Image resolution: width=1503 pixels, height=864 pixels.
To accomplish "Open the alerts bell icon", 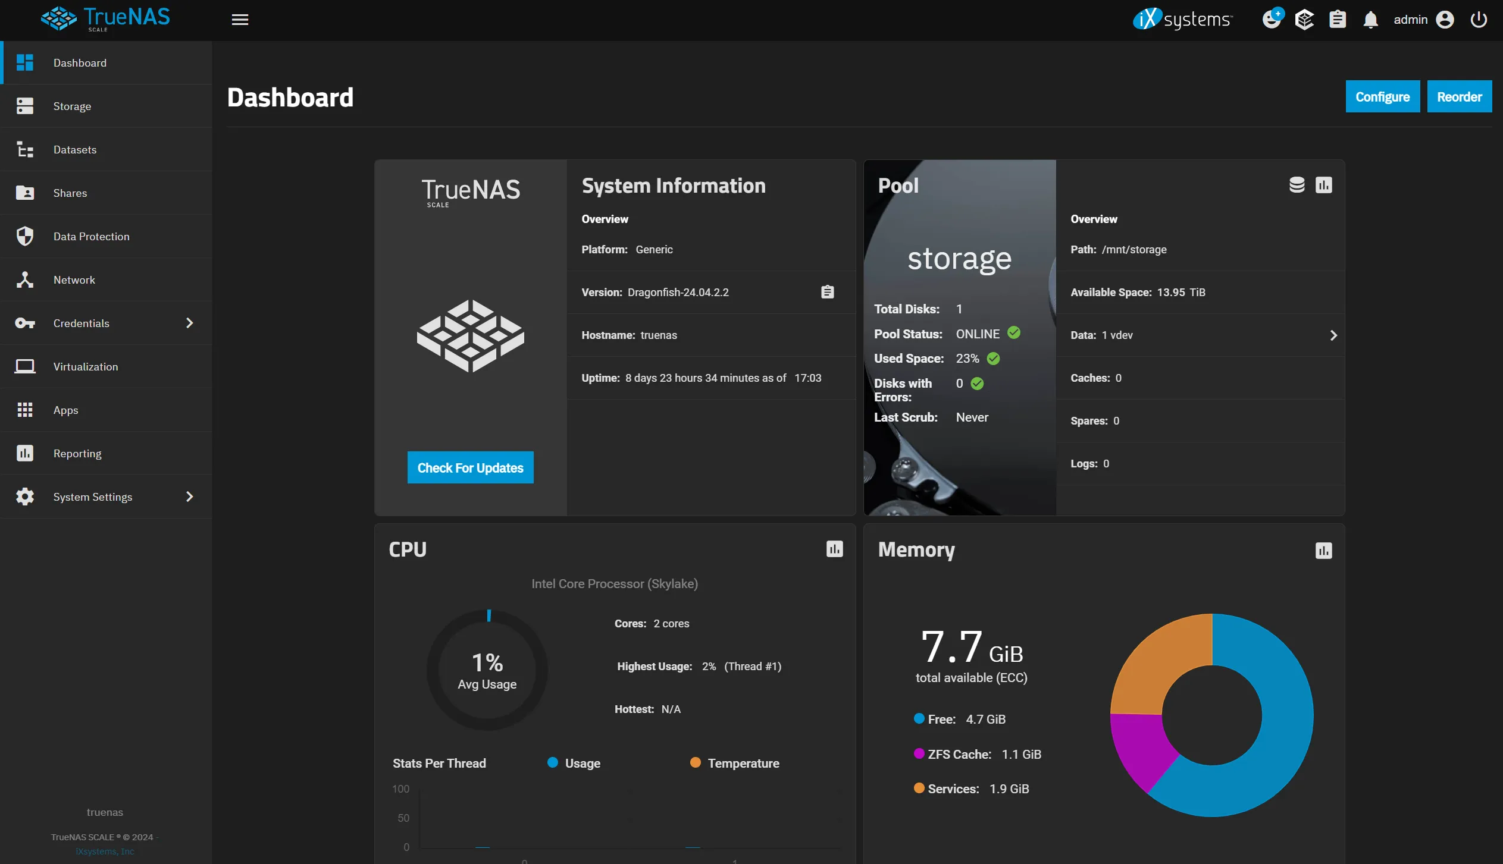I will 1370,20.
